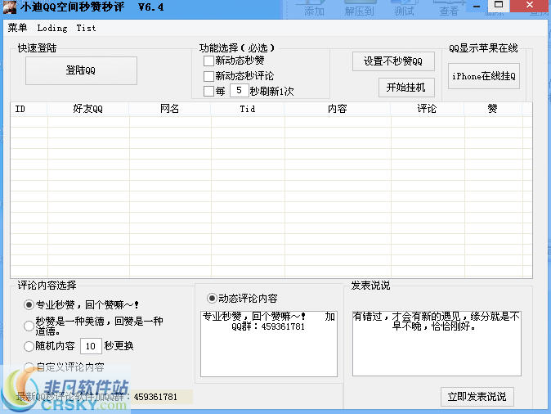This screenshot has height=414, width=551.
Task: Maximize the 小迪QQ空间秒赞秒评 window
Action: [x=499, y=5]
